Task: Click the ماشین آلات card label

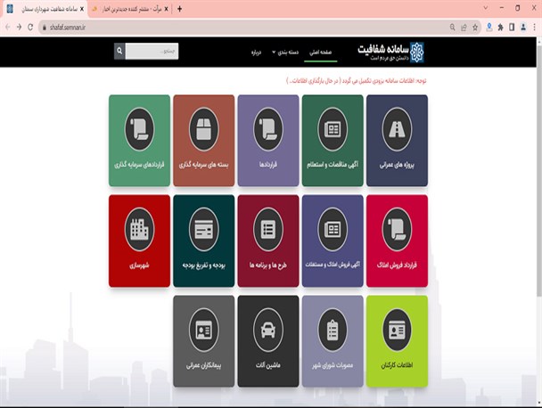Action: tap(268, 365)
